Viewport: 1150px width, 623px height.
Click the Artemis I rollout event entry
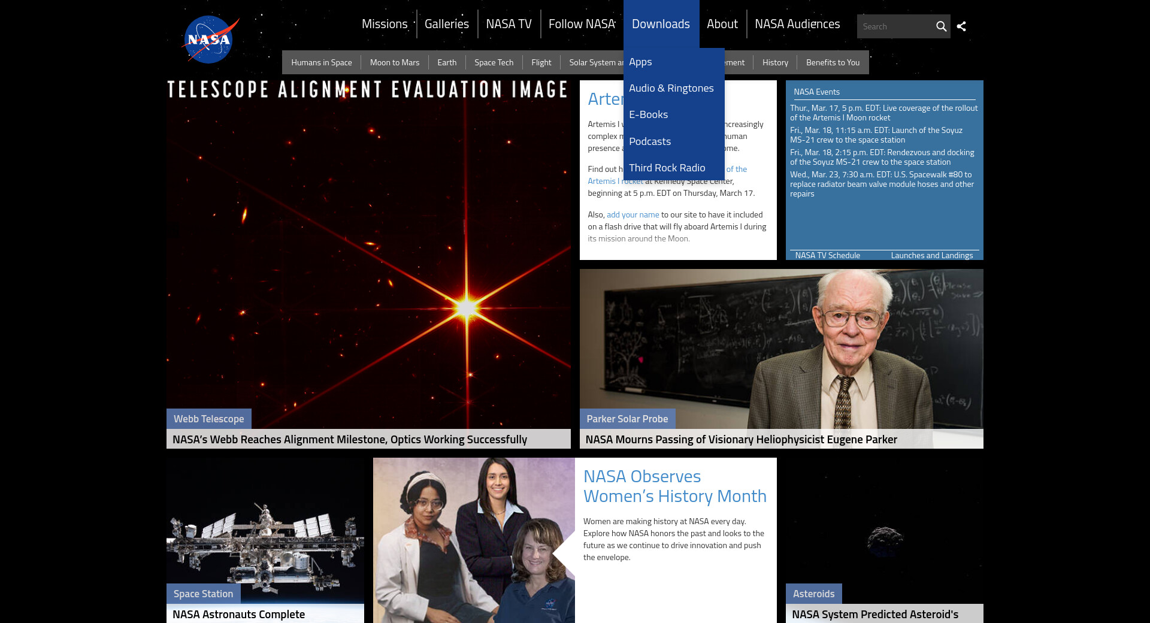[x=883, y=113]
